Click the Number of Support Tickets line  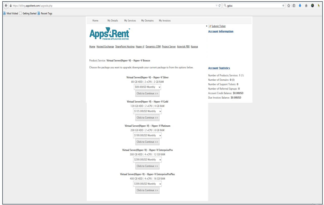[223, 84]
